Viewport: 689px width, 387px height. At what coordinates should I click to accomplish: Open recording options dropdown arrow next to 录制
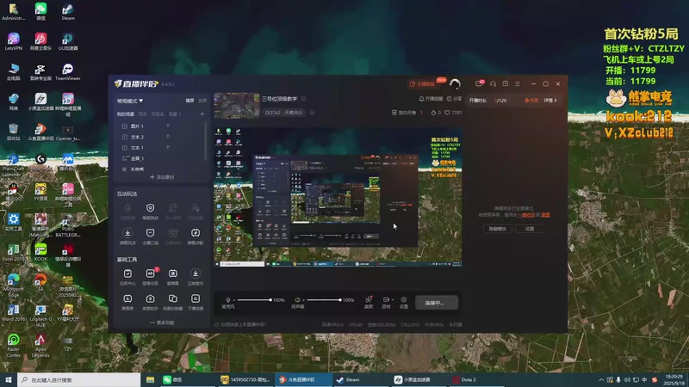(392, 299)
